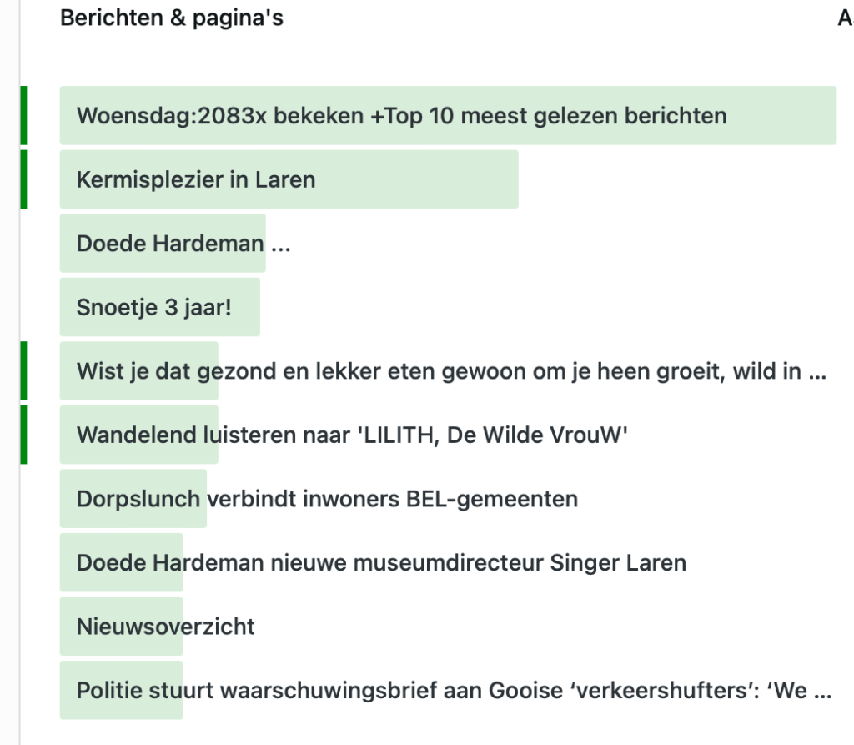
Task: Click green marker beside the 'Wist je dat' row
Action: pyautogui.click(x=24, y=370)
